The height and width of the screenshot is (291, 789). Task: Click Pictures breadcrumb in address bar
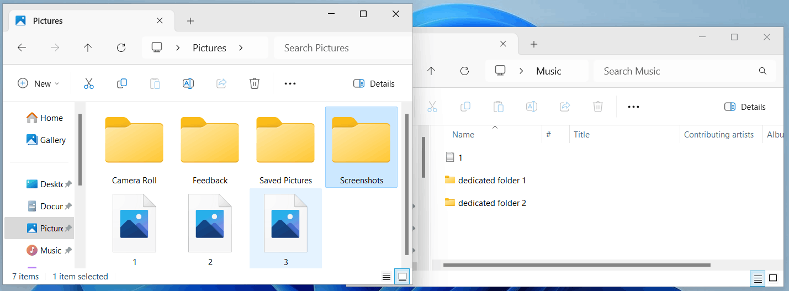(209, 48)
